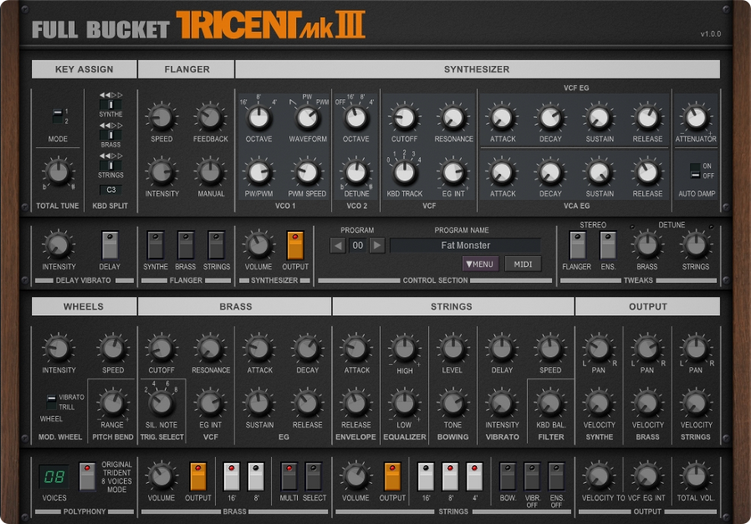Click the Strings equalizer HIGH knob

pos(405,349)
